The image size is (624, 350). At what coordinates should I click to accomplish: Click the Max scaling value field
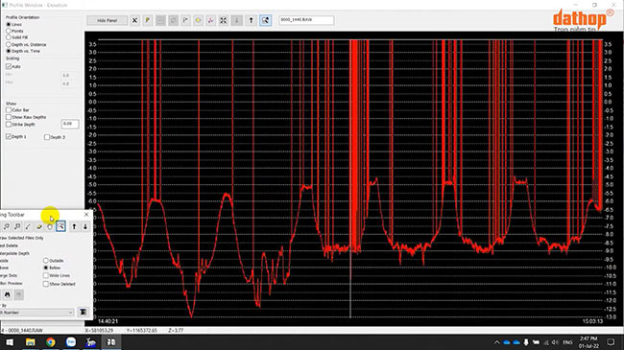[x=69, y=83]
